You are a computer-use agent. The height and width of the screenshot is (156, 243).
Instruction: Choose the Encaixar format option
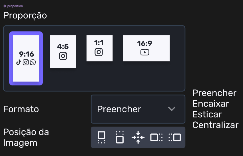(x=211, y=104)
